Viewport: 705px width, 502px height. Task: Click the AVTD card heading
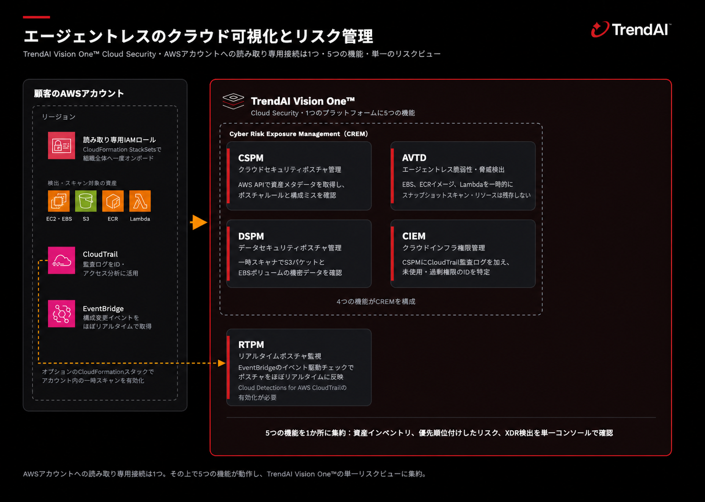[414, 158]
